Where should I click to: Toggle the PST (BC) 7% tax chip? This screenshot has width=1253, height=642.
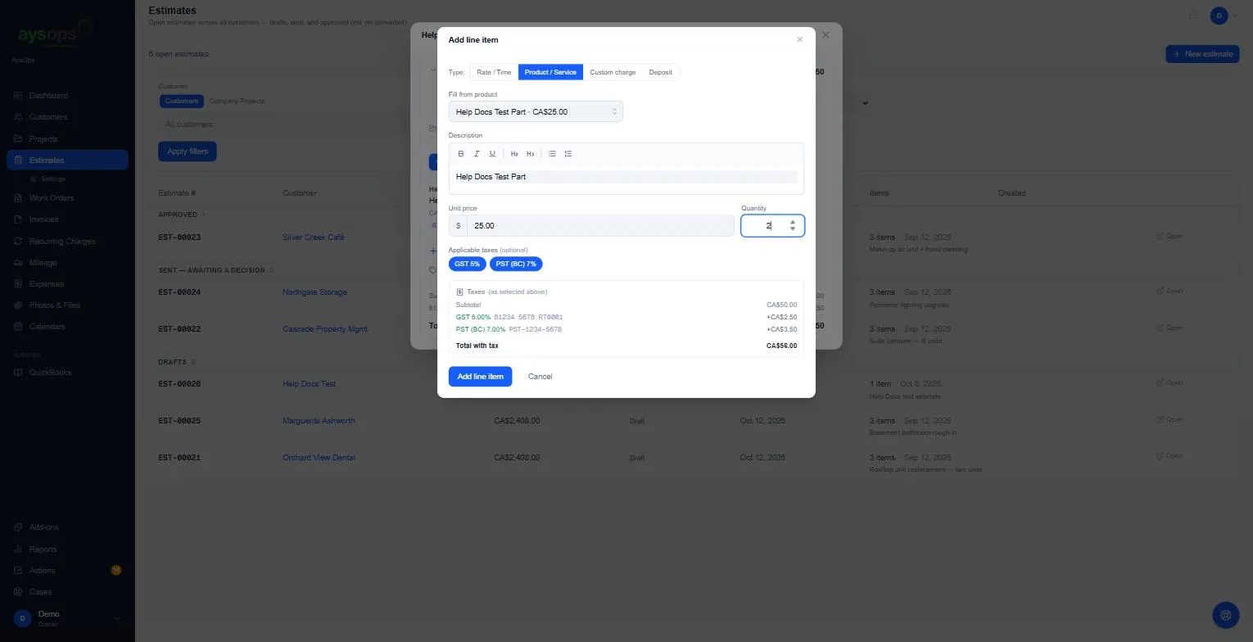pos(516,264)
